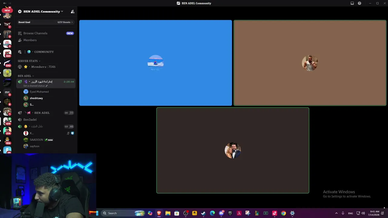Open OBS Studio from the taskbar

tap(186, 213)
